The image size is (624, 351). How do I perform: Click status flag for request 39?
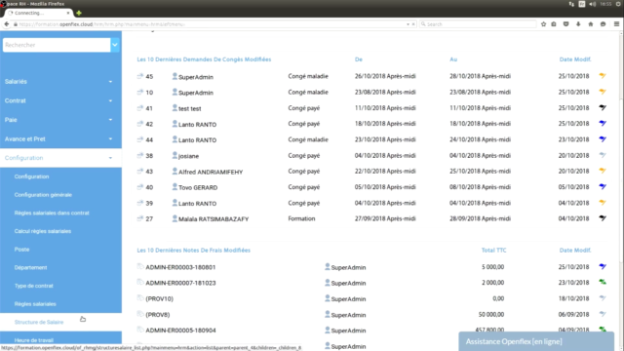[x=603, y=203]
